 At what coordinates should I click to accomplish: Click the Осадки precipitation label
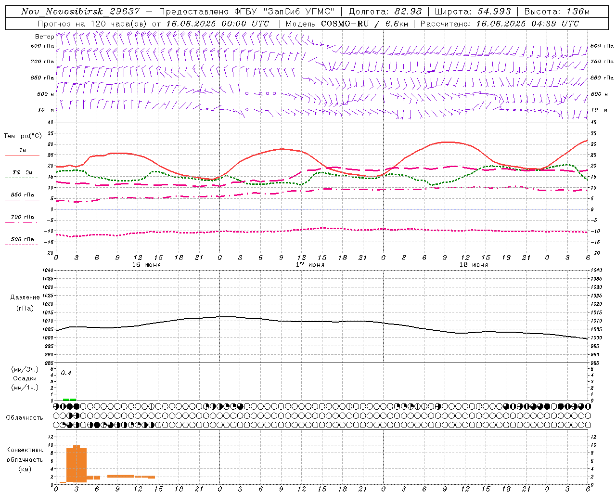(x=25, y=378)
